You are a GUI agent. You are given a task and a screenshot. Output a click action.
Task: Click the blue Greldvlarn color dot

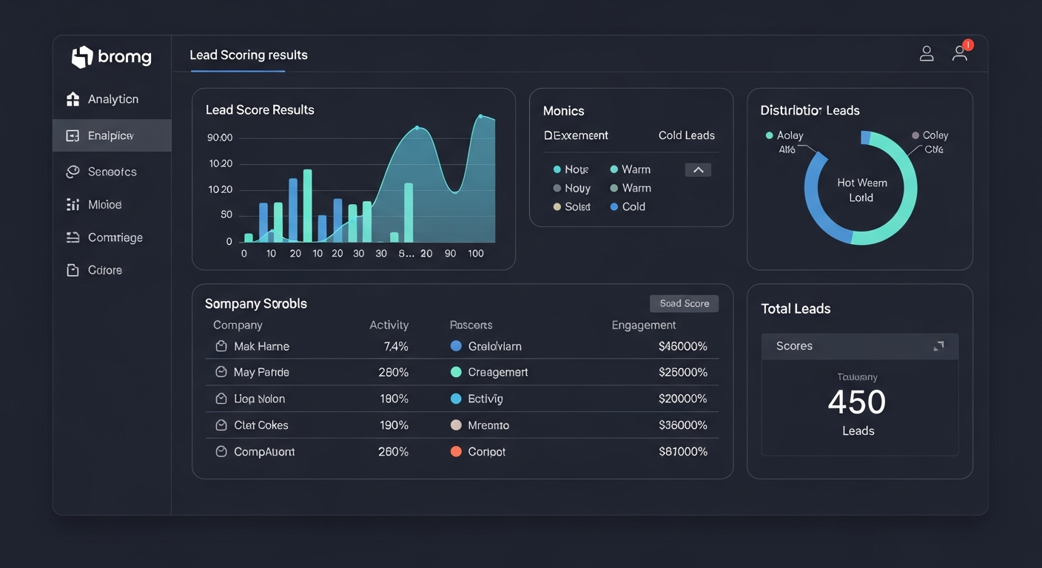coord(456,346)
